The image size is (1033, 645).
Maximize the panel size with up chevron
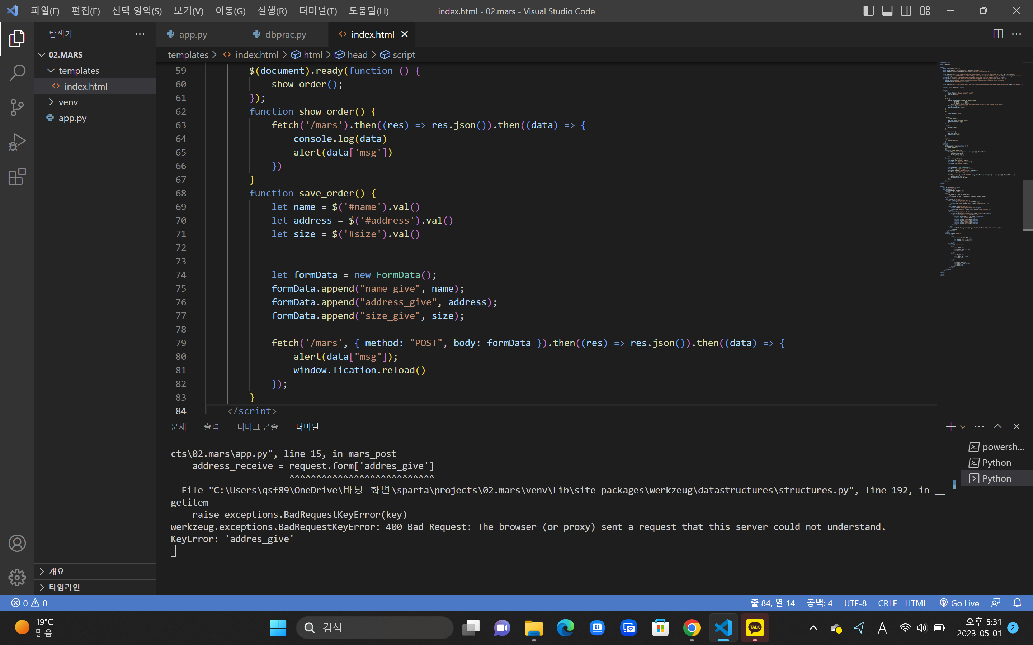coord(998,426)
